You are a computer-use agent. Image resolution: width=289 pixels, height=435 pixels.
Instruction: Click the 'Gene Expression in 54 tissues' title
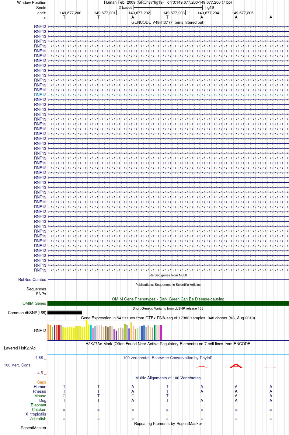(x=168, y=318)
